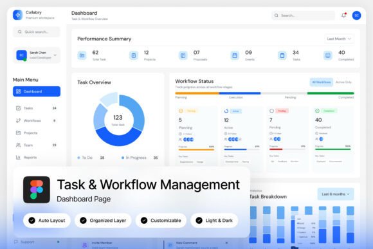The image size is (373, 249).
Task: Switch to the Active Only tab
Action: [x=343, y=82]
